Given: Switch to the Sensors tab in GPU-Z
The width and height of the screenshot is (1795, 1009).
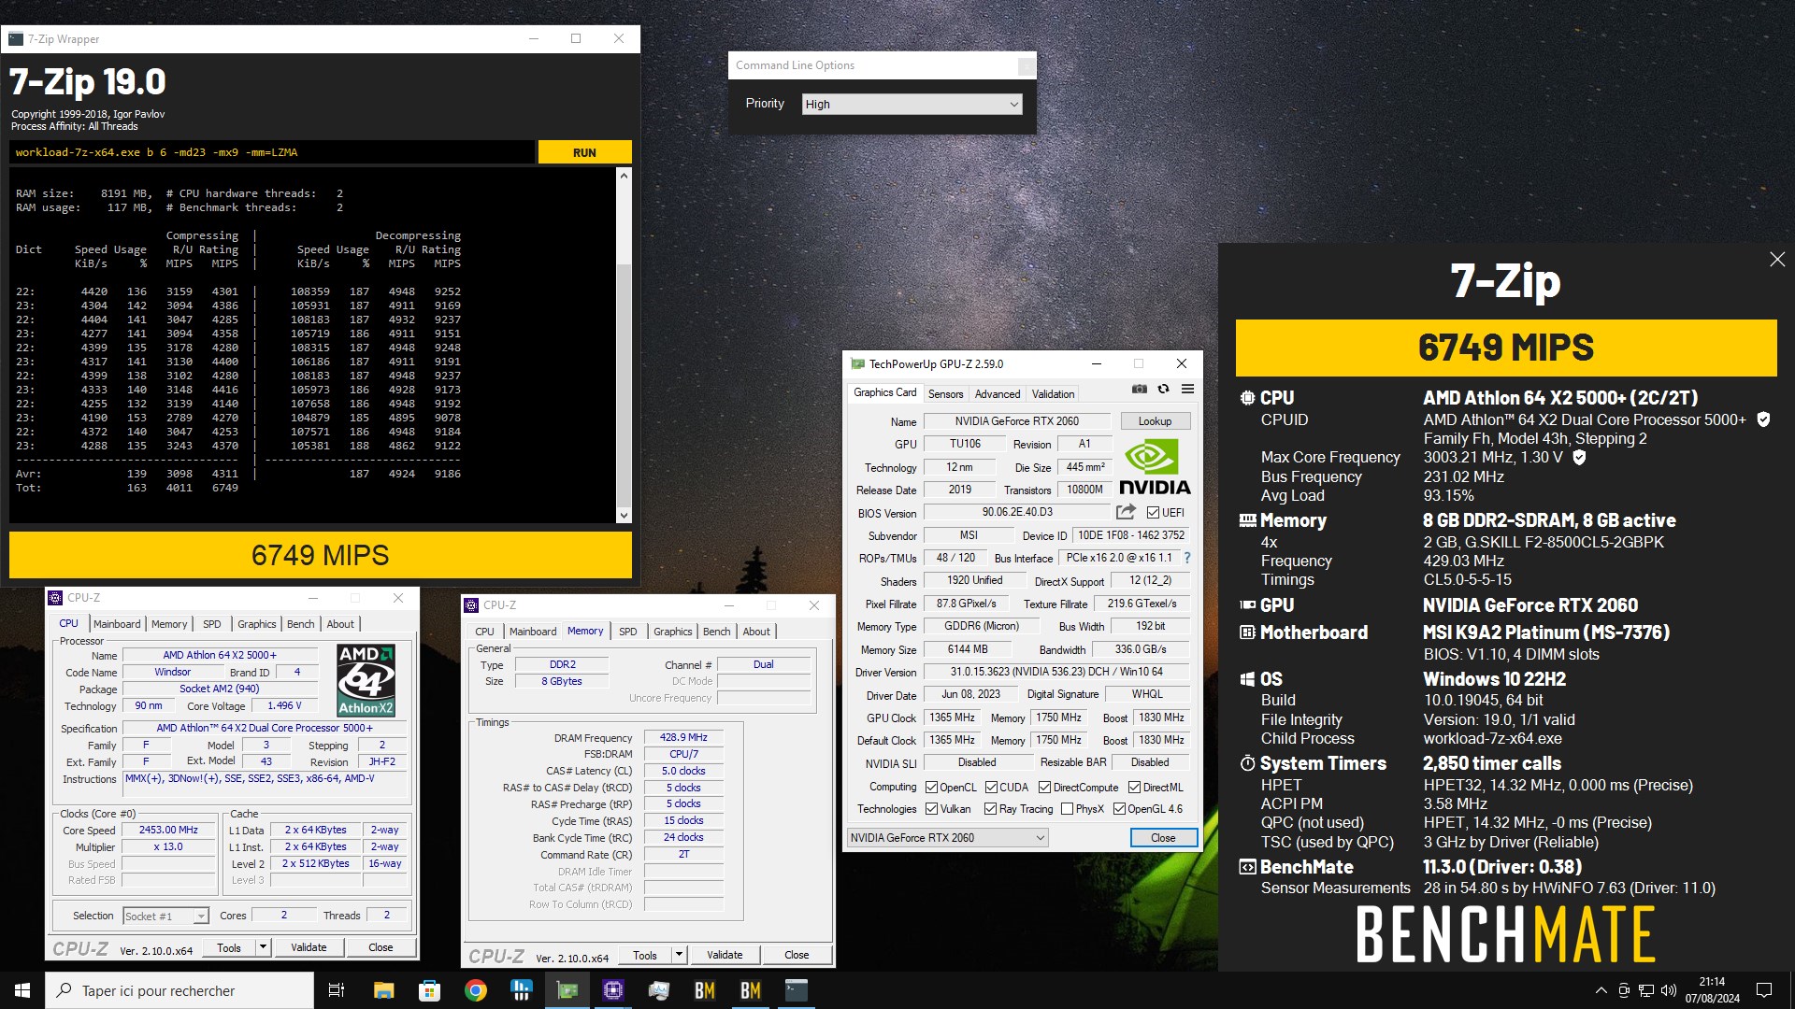Looking at the screenshot, I should pyautogui.click(x=945, y=394).
